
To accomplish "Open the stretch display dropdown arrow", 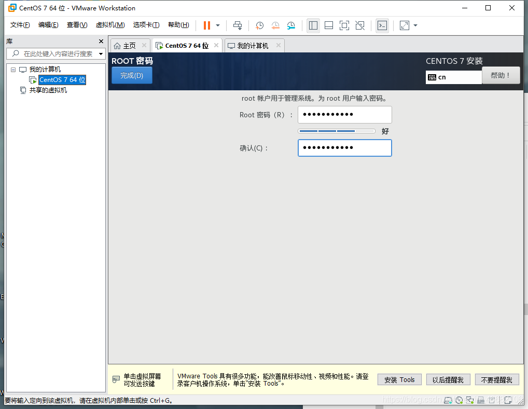I will (x=415, y=25).
